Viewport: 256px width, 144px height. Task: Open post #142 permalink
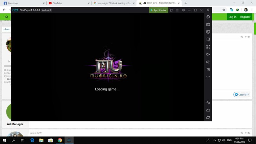pos(247,133)
